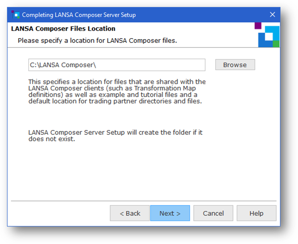Open Help for this setup page

256,213
